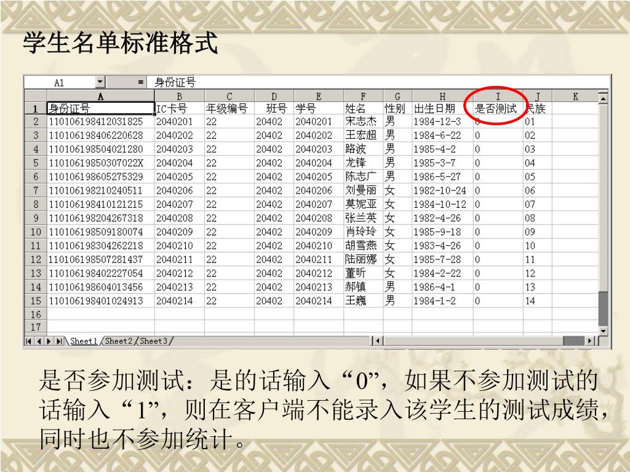Screen dimensions: 630x472
Task: Click next sheet tab navigation arrow
Action: coord(49,341)
